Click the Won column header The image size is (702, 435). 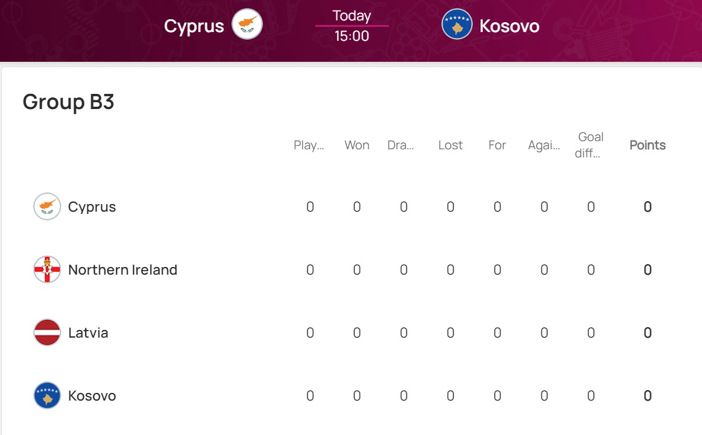357,145
